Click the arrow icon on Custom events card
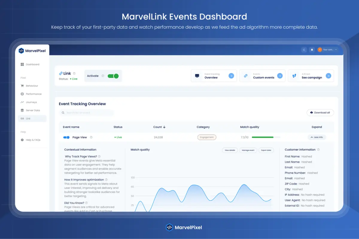Screen dimensions: 359x239 click(x=280, y=76)
